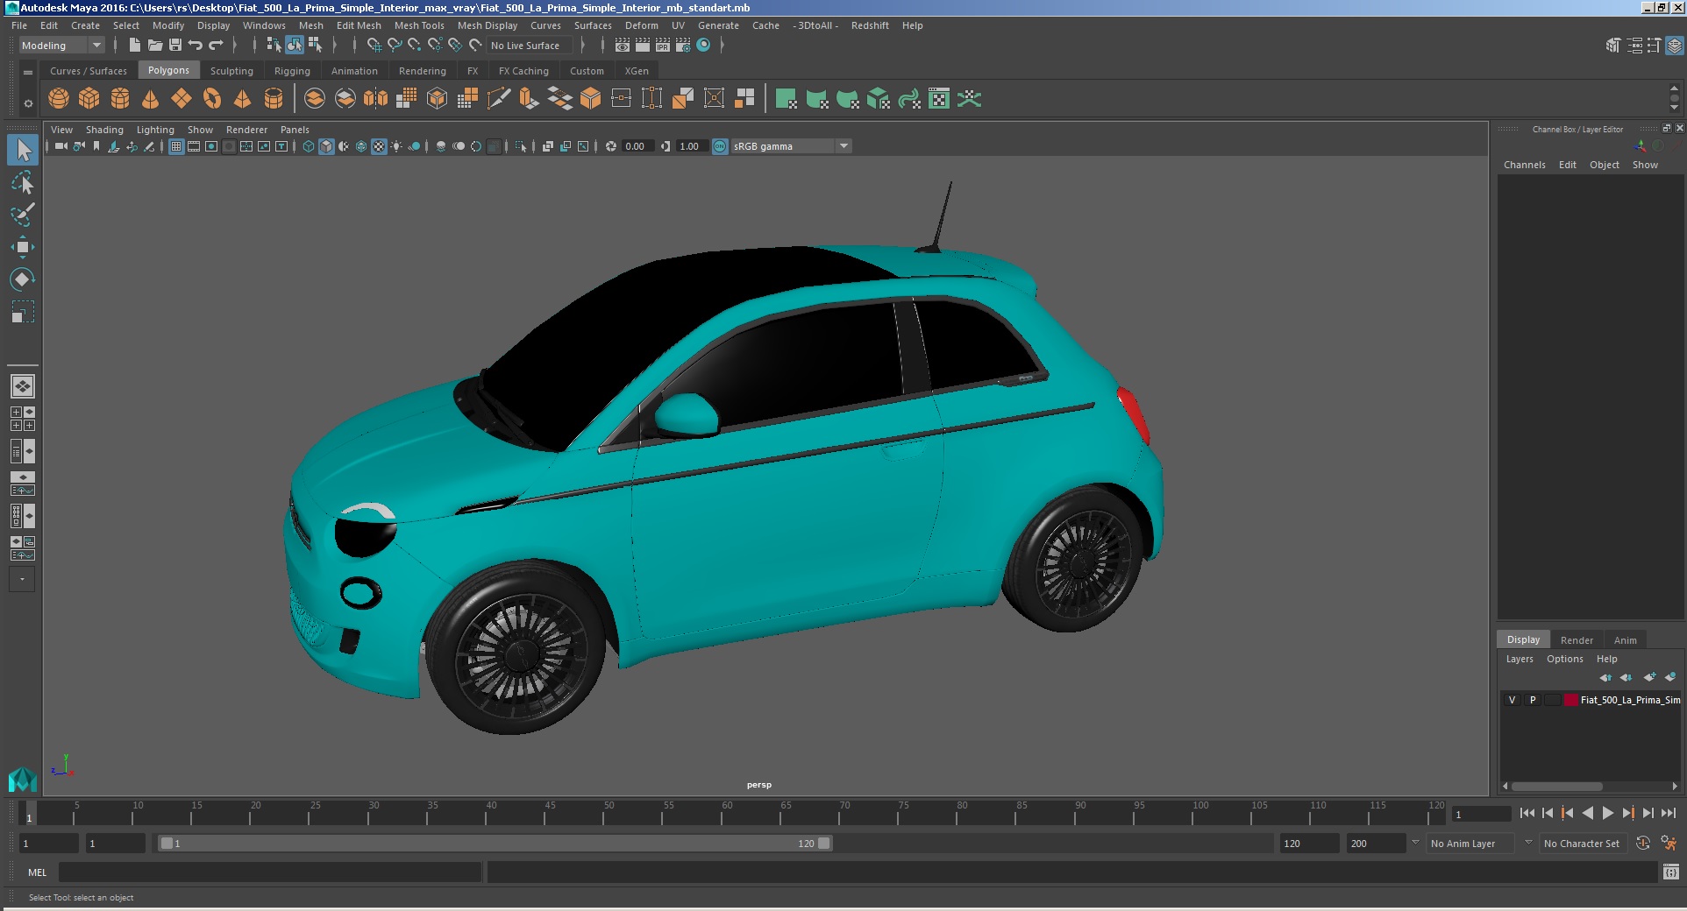Click the Open Scene folder icon
Image resolution: width=1687 pixels, height=911 pixels.
coord(155,45)
